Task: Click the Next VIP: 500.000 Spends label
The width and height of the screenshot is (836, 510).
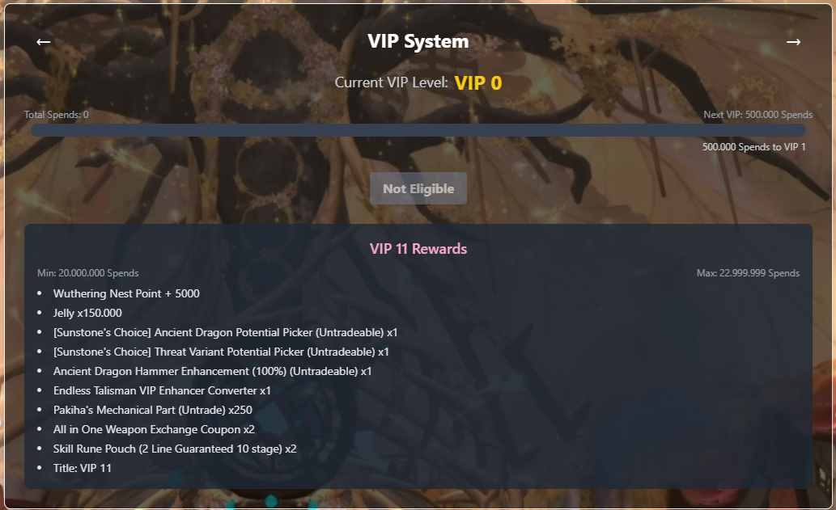Action: (757, 115)
